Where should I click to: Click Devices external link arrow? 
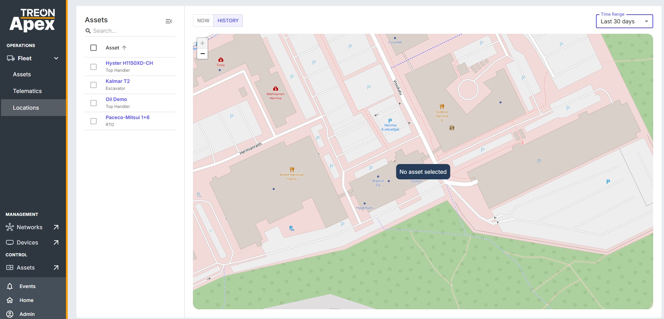56,242
